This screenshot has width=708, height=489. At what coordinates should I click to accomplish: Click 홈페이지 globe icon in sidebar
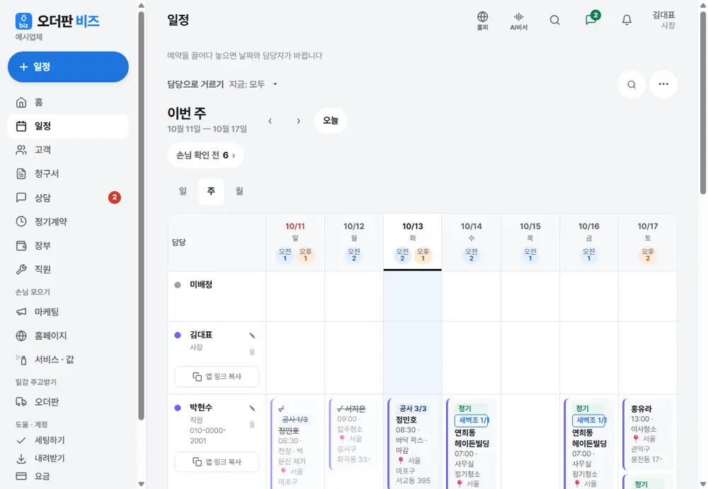pos(21,336)
